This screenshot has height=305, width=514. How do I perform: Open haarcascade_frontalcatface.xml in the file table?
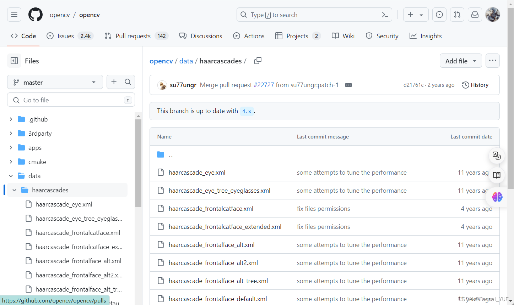211,209
